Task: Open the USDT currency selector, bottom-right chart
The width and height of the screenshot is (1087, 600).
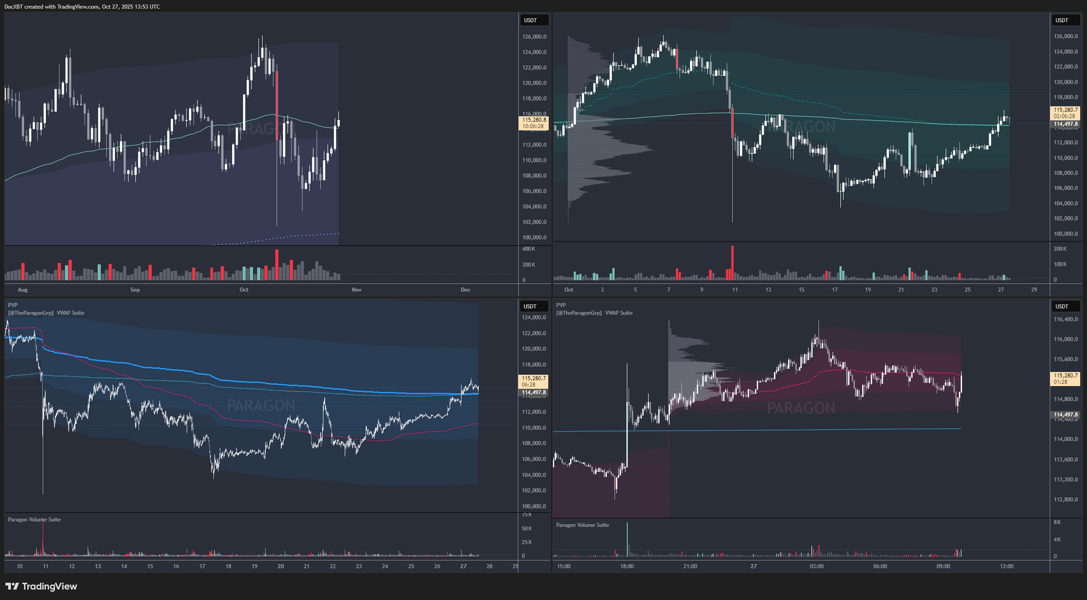Action: pyautogui.click(x=1065, y=306)
